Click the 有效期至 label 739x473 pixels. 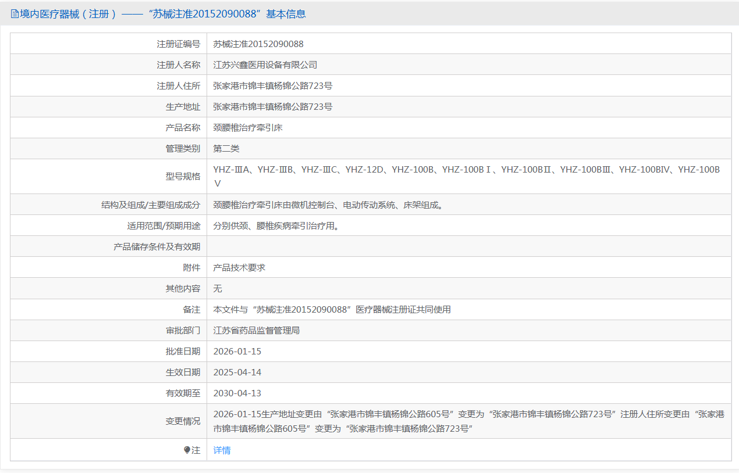pyautogui.click(x=183, y=393)
